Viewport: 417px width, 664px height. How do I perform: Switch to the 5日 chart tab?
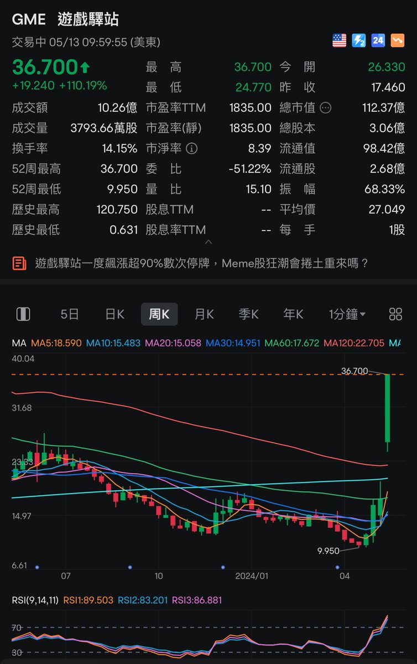pos(70,314)
